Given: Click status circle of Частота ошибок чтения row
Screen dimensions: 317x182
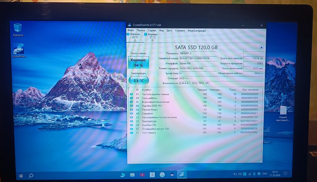Looking at the screenshot, I should 132,94.
